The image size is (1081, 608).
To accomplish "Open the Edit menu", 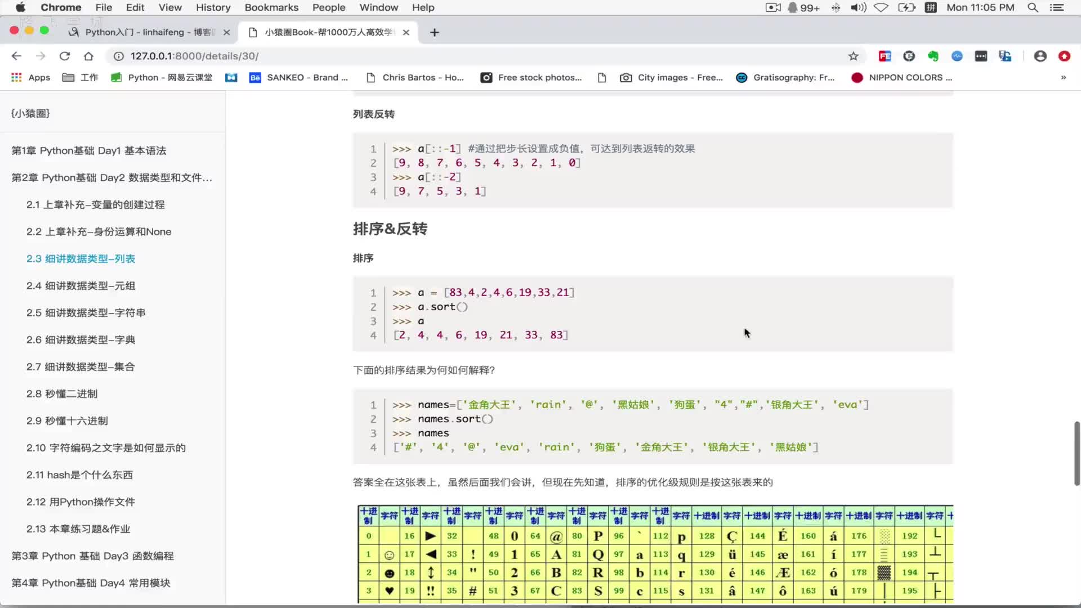I will click(x=135, y=7).
